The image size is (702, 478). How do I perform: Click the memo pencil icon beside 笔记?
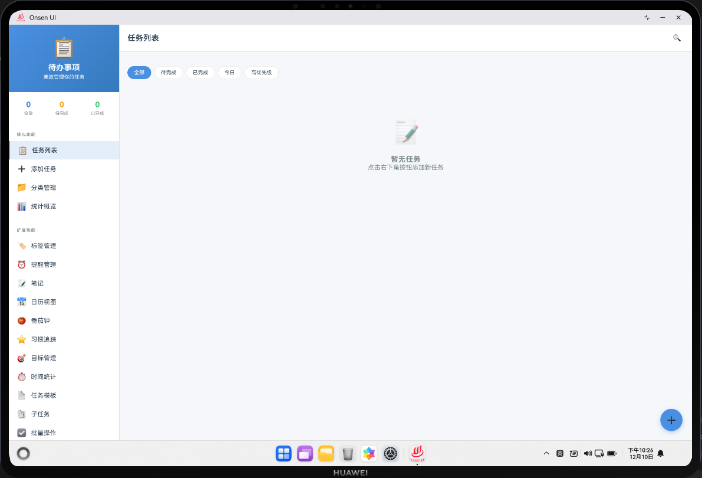[x=21, y=283]
